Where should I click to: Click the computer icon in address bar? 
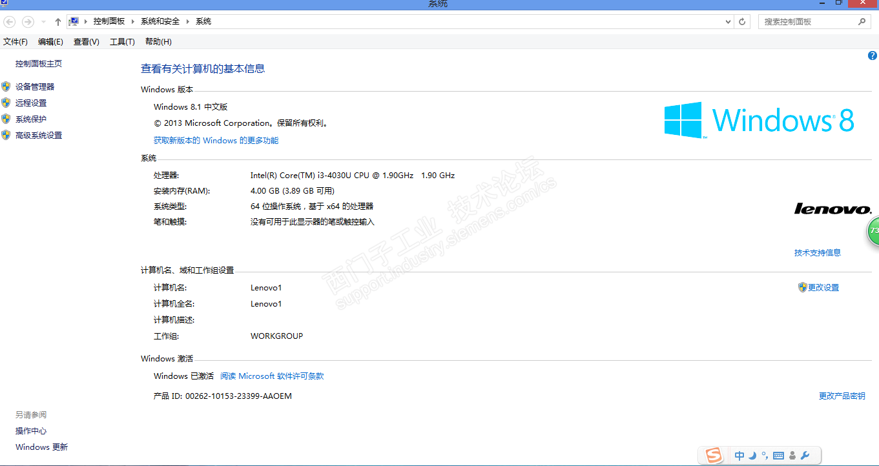coord(74,21)
